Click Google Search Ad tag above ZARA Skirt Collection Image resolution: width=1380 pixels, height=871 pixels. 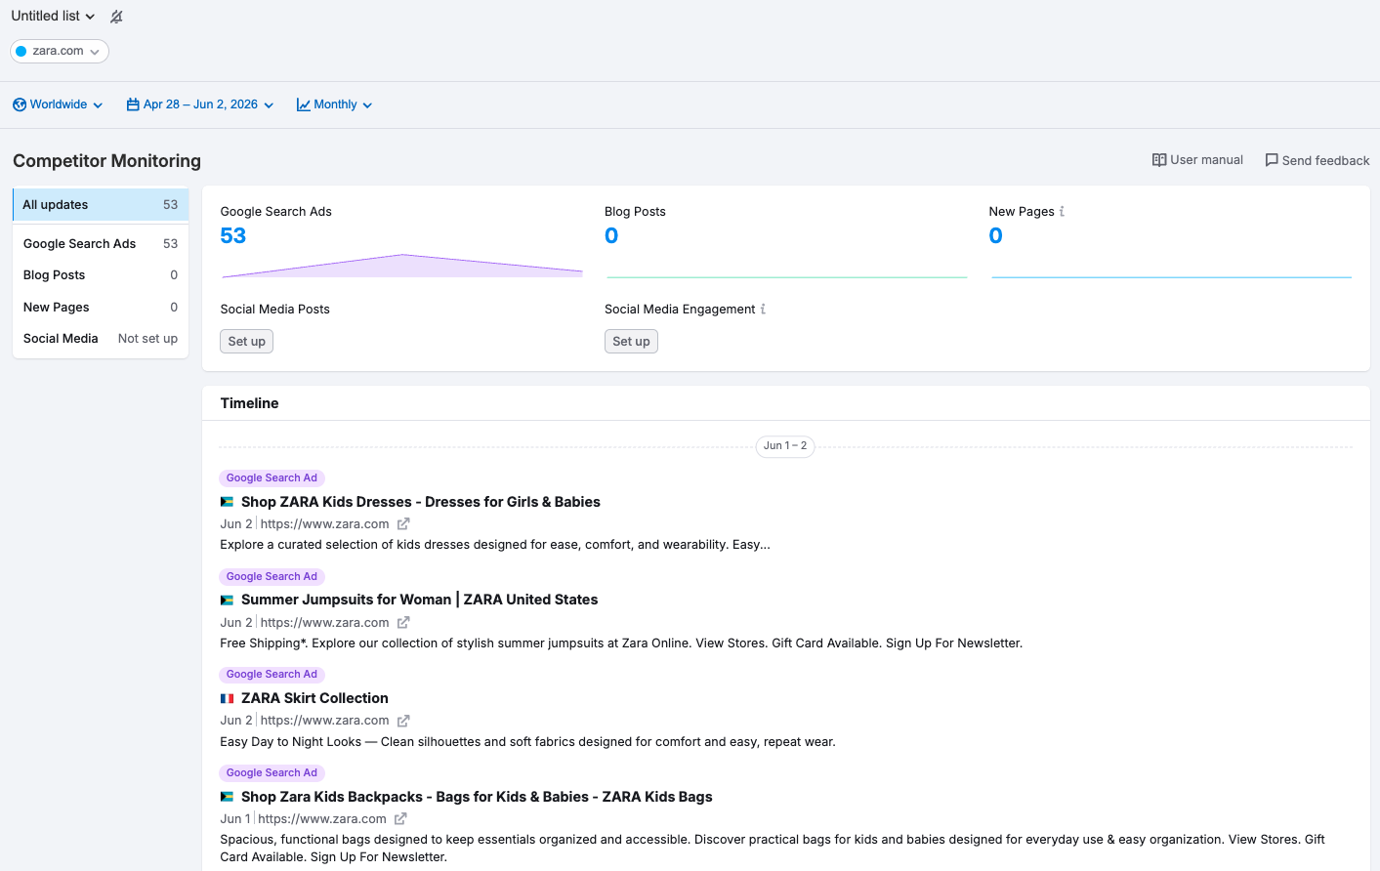coord(272,675)
